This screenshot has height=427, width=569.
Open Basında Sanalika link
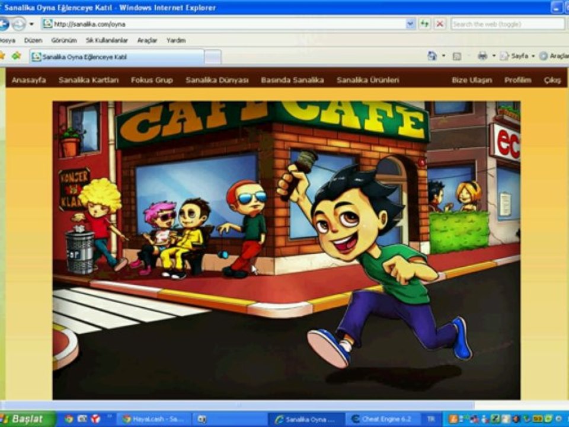coord(292,80)
